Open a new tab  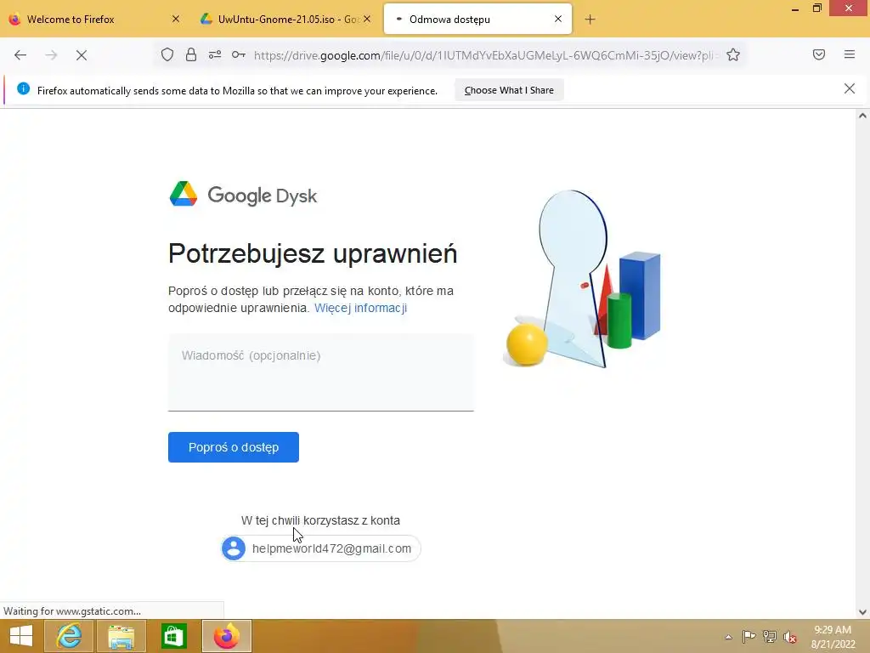[x=590, y=20]
